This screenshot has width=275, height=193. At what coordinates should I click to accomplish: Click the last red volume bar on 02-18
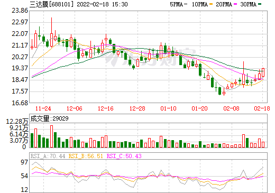click(263, 144)
